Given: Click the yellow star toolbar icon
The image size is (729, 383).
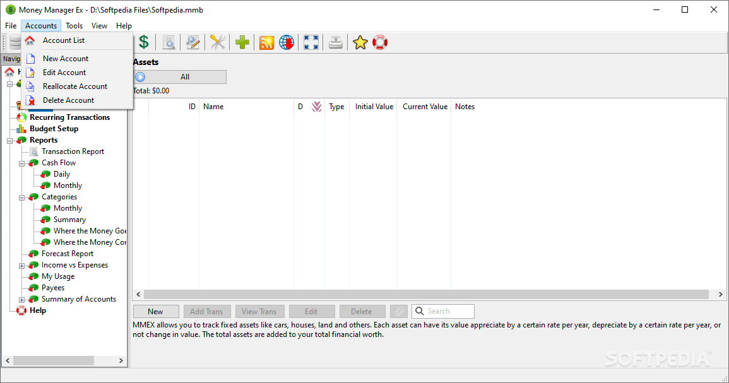Looking at the screenshot, I should [x=360, y=42].
